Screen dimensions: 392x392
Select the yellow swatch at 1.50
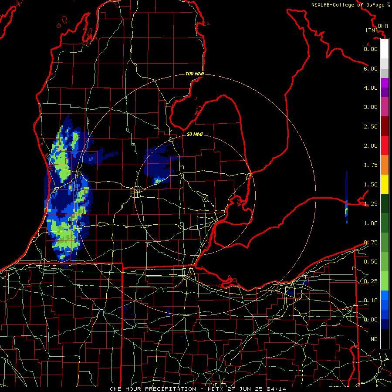pos(385,184)
